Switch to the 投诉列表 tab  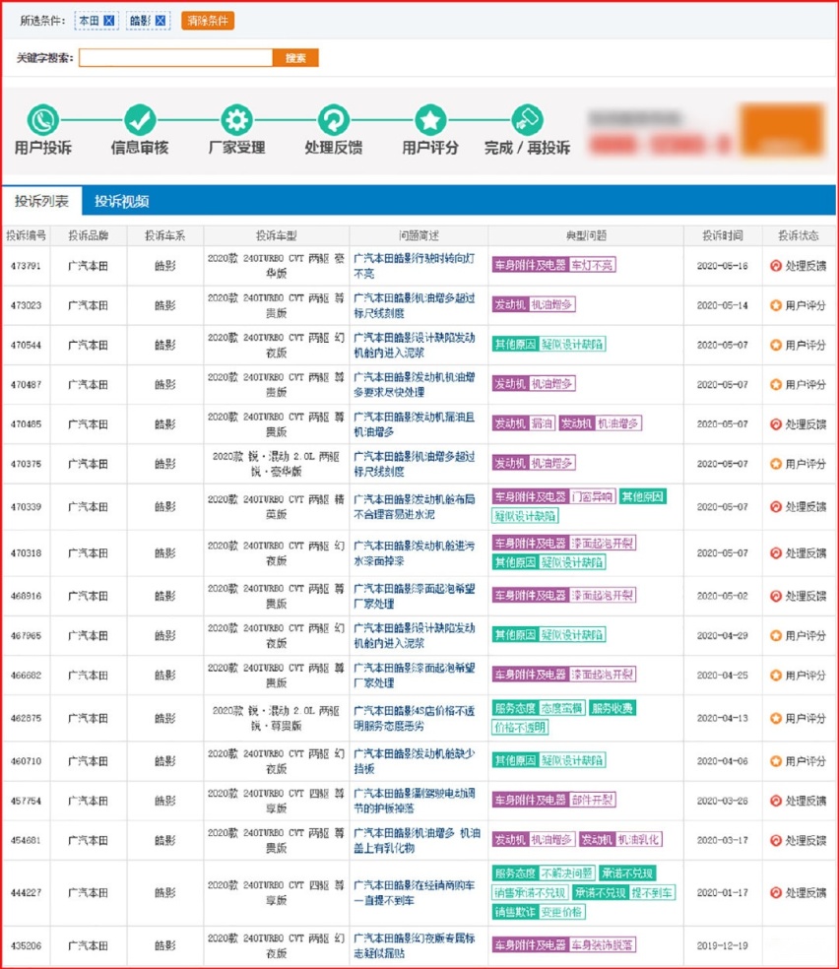click(x=42, y=201)
